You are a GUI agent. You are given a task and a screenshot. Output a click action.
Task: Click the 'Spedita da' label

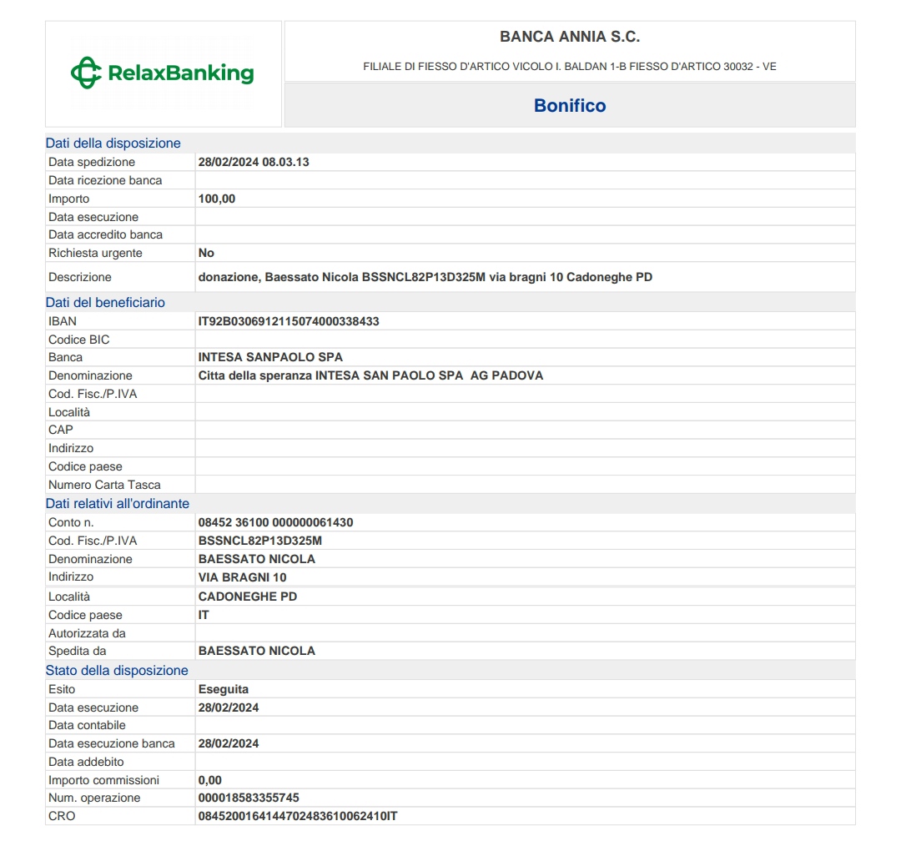tap(77, 651)
